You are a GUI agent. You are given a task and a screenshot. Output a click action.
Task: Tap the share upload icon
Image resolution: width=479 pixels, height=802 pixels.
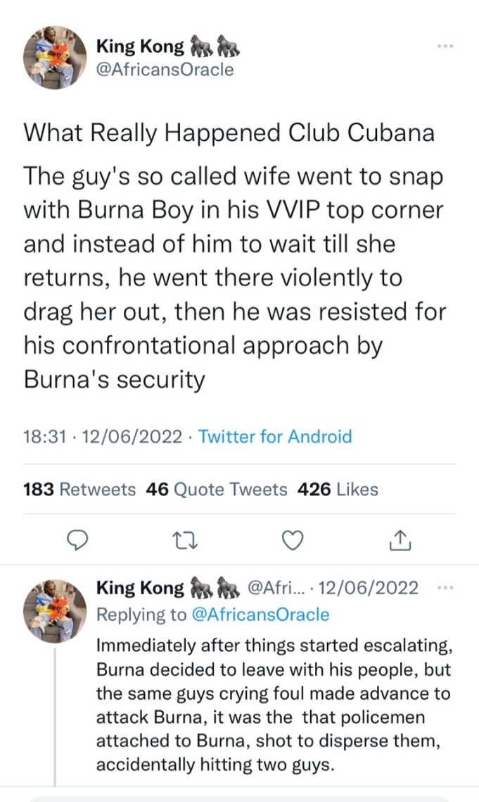pos(399,540)
